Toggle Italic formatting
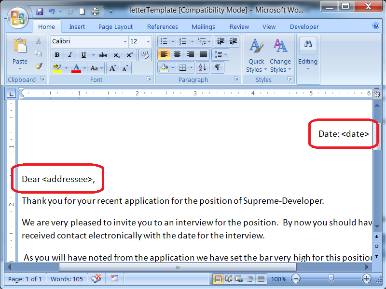Screen dimensions: 386x289 coord(70,55)
